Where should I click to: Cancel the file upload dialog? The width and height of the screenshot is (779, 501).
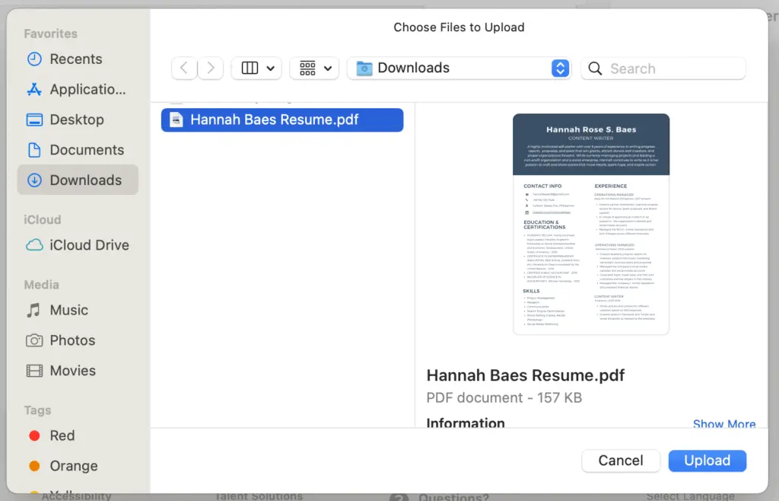620,461
